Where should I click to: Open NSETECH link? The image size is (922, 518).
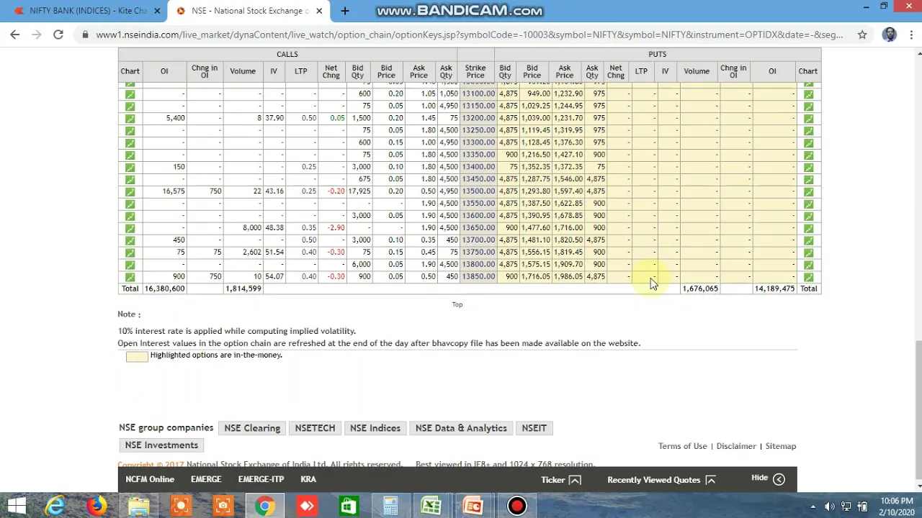point(315,428)
